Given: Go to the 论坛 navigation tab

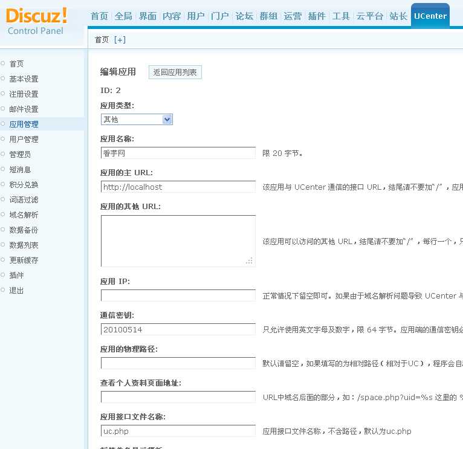Looking at the screenshot, I should pyautogui.click(x=244, y=16).
